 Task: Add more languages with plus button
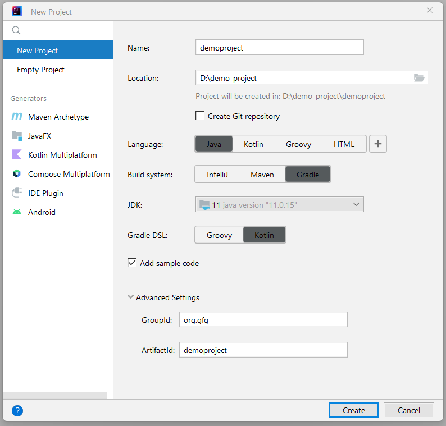tap(377, 144)
